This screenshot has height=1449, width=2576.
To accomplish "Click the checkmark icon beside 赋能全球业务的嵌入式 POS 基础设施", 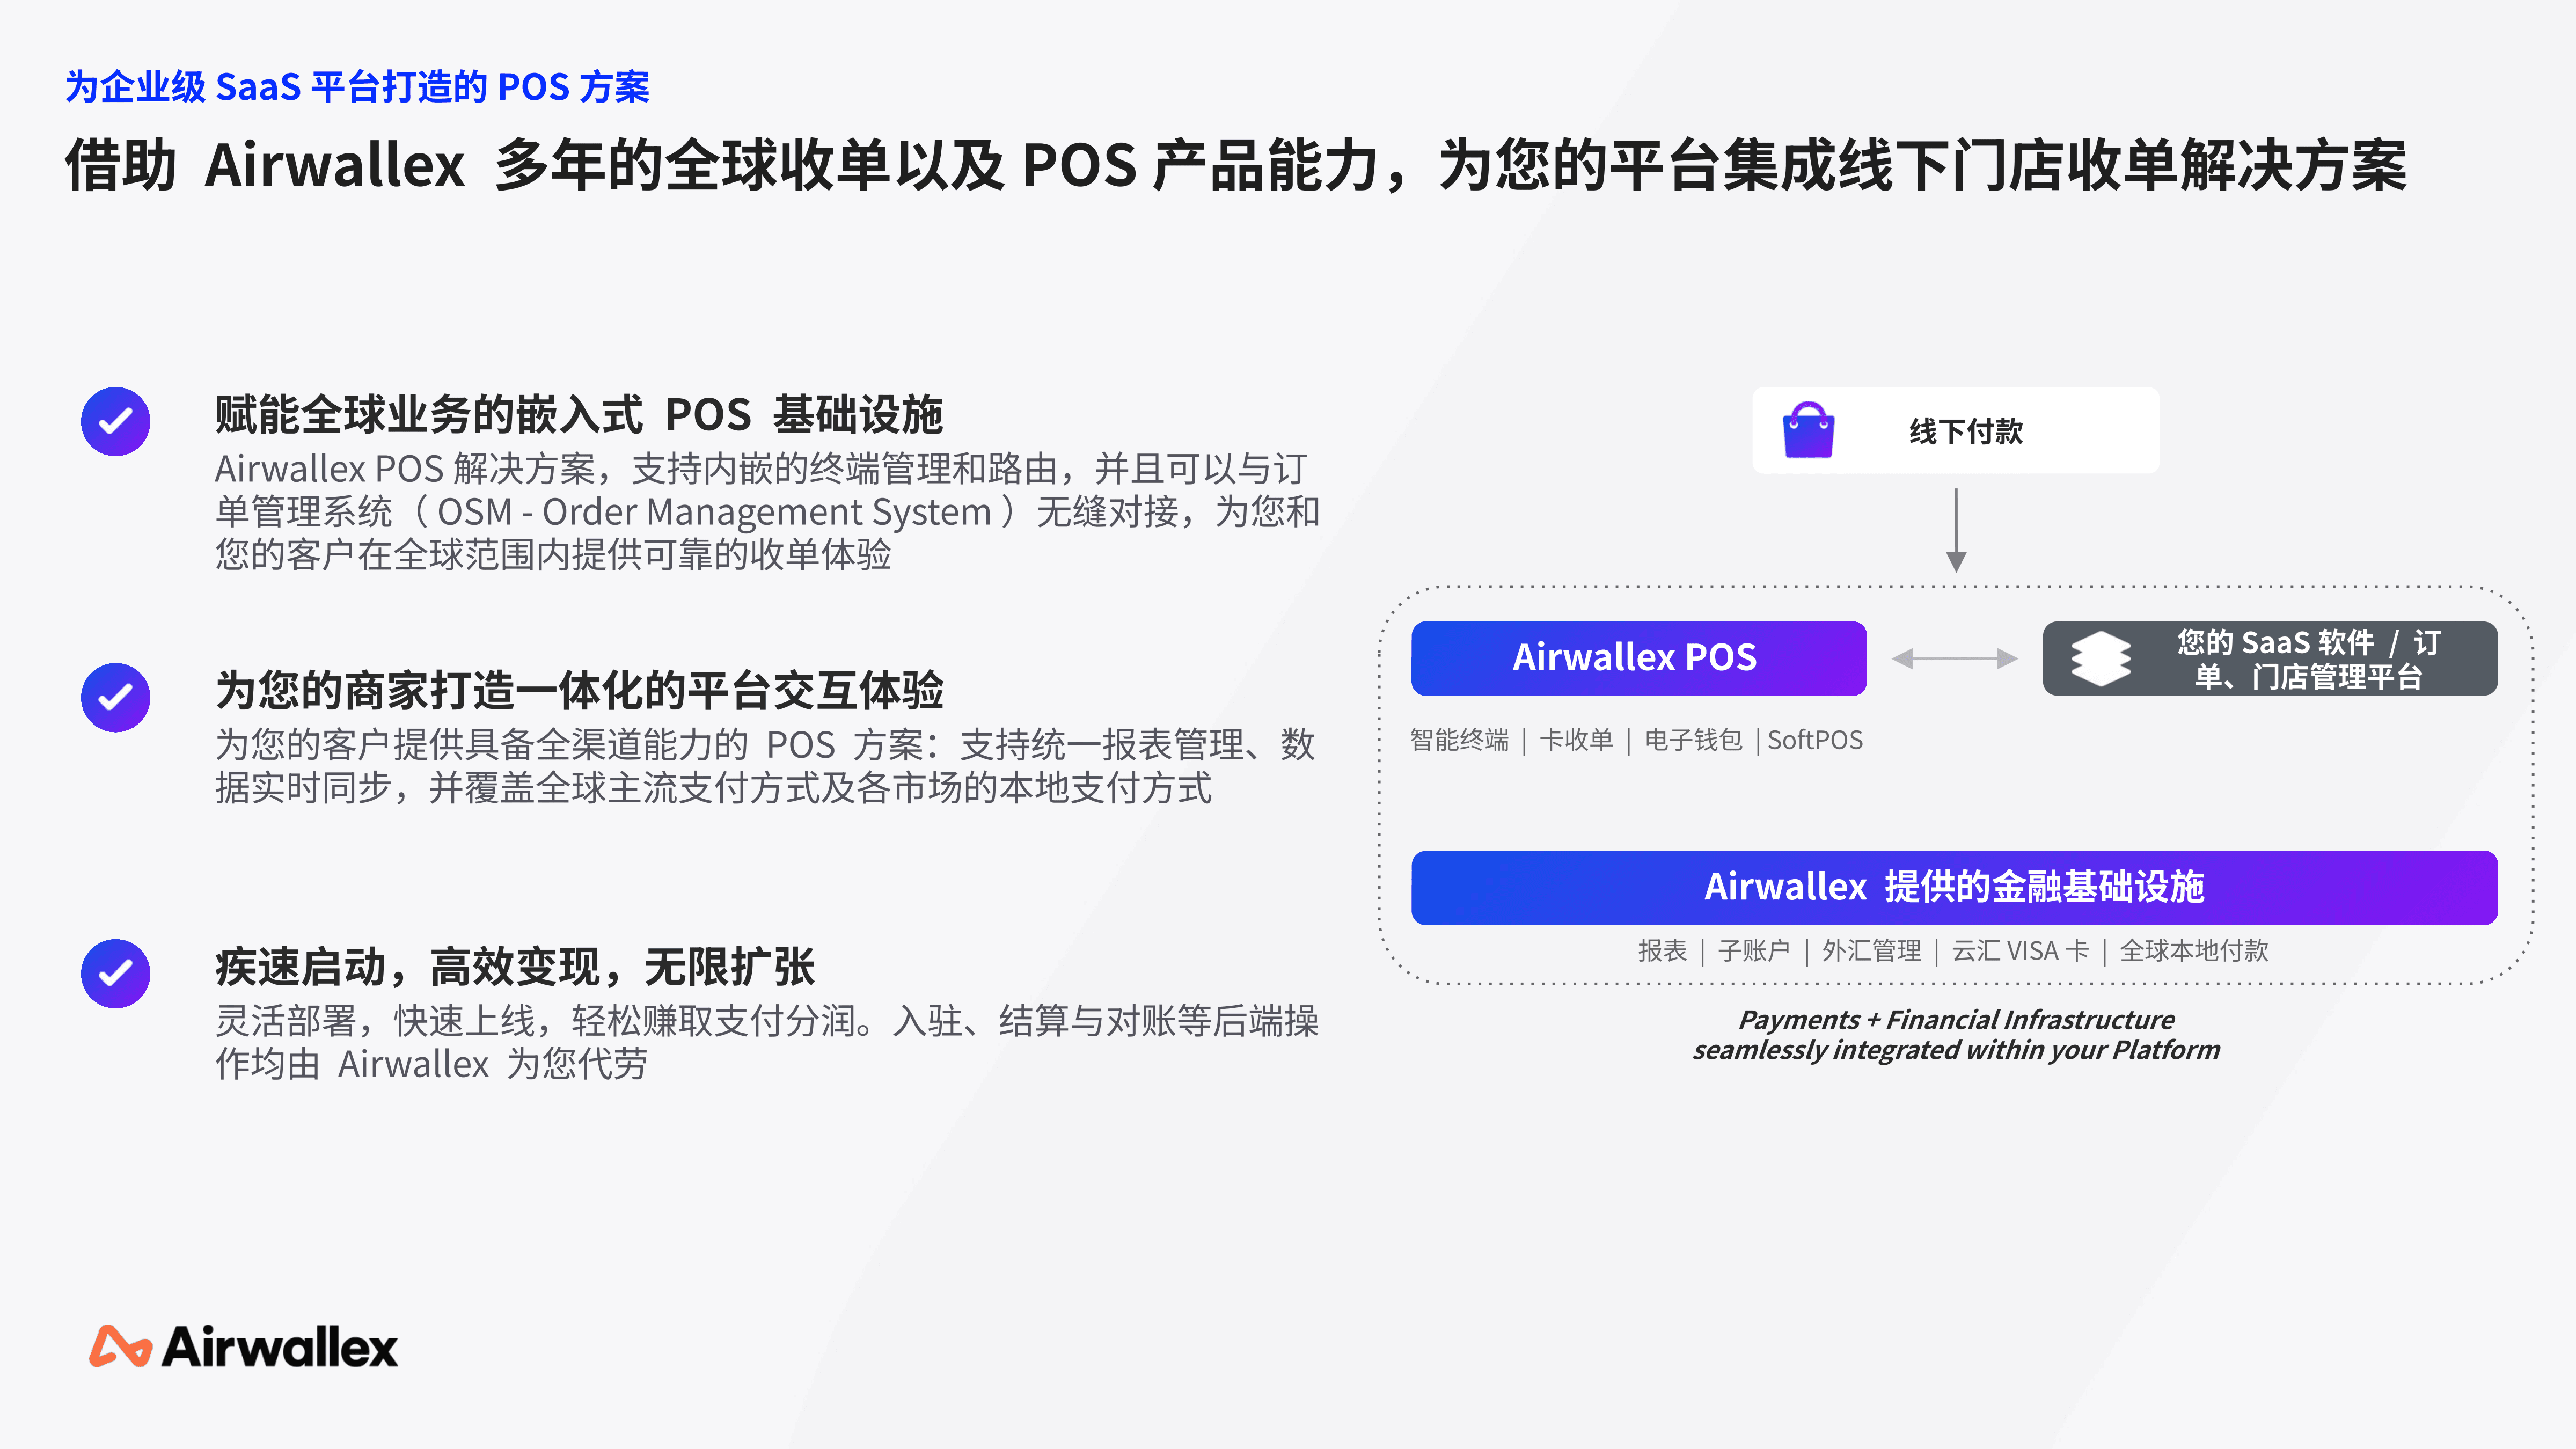I will (116, 421).
